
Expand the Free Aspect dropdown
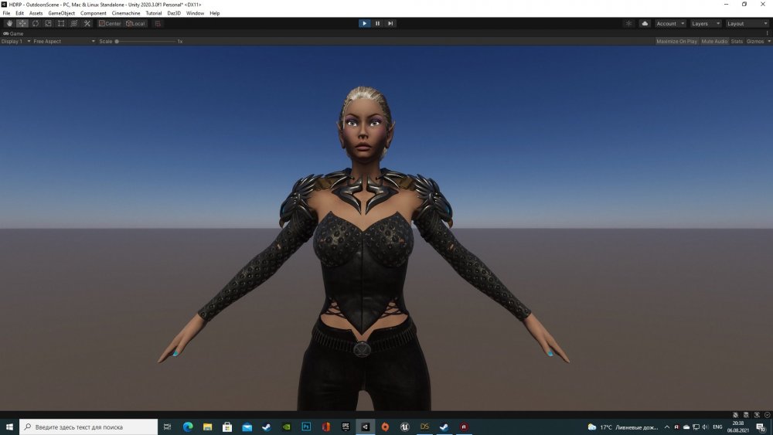[x=63, y=41]
